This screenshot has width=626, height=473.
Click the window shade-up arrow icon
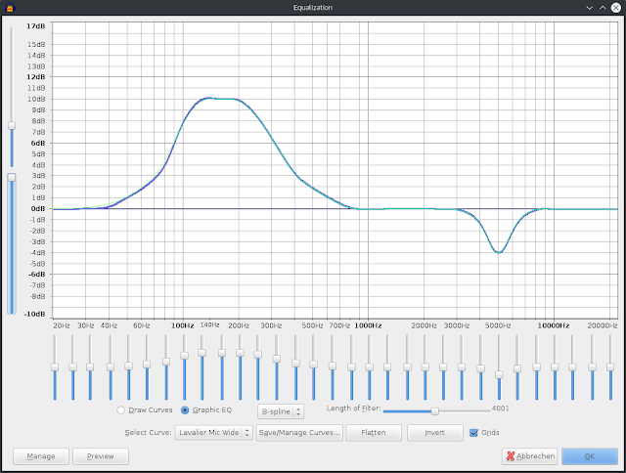pyautogui.click(x=603, y=8)
